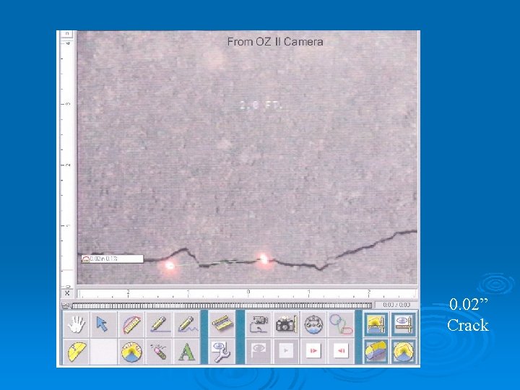Click the left laser dot on crack

[x=170, y=266]
